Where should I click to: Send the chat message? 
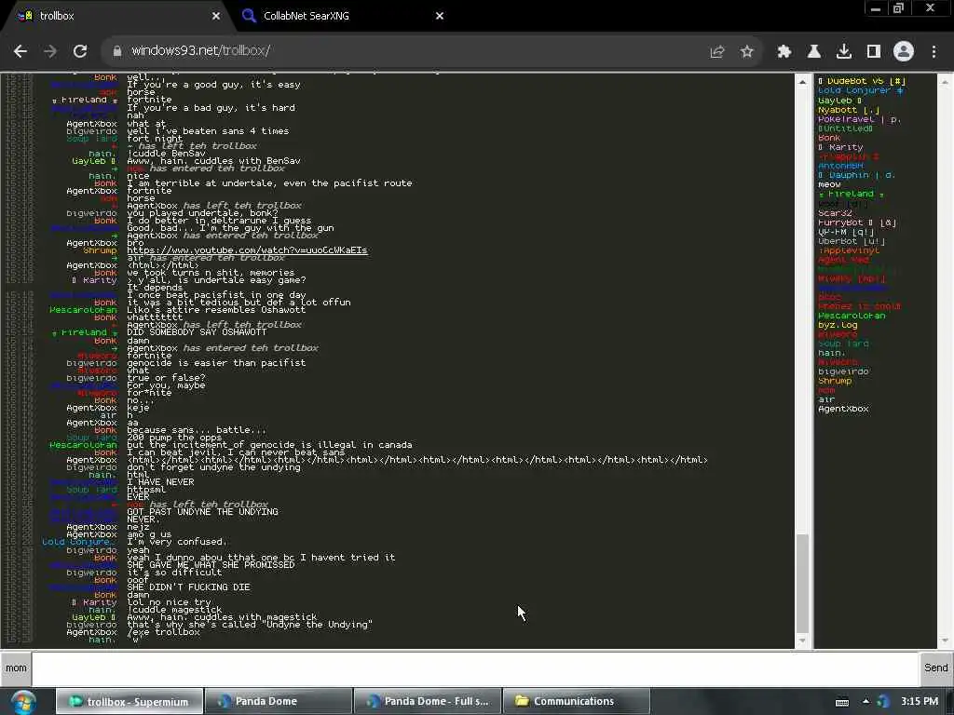pos(935,668)
